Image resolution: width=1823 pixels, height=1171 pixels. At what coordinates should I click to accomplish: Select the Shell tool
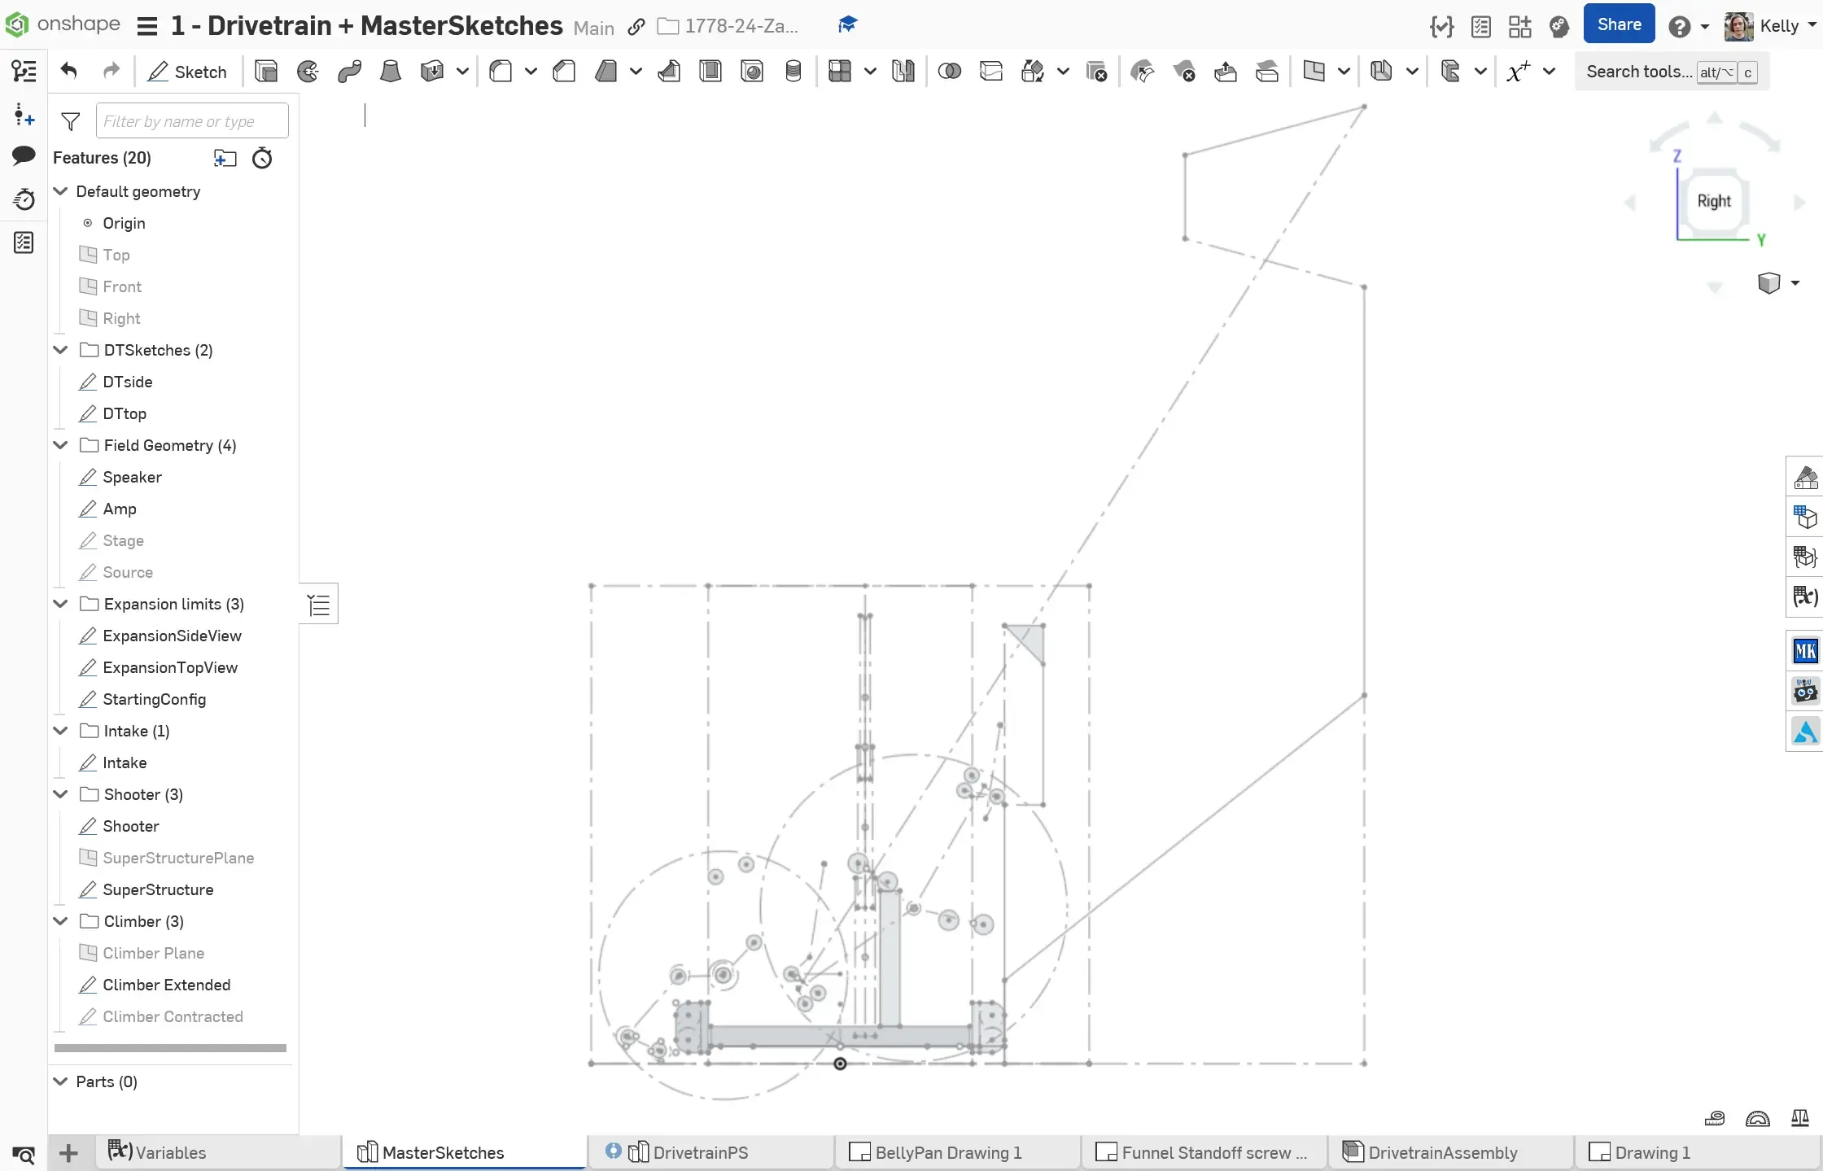point(710,72)
